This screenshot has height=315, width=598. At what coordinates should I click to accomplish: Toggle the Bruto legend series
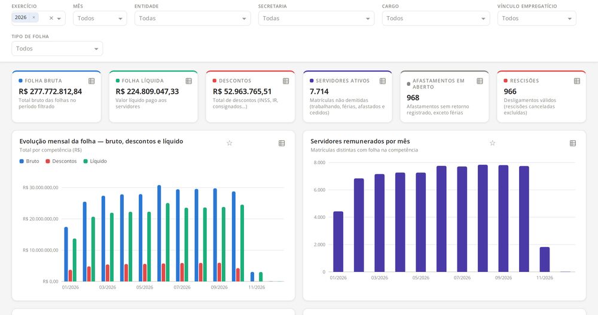[x=29, y=161]
